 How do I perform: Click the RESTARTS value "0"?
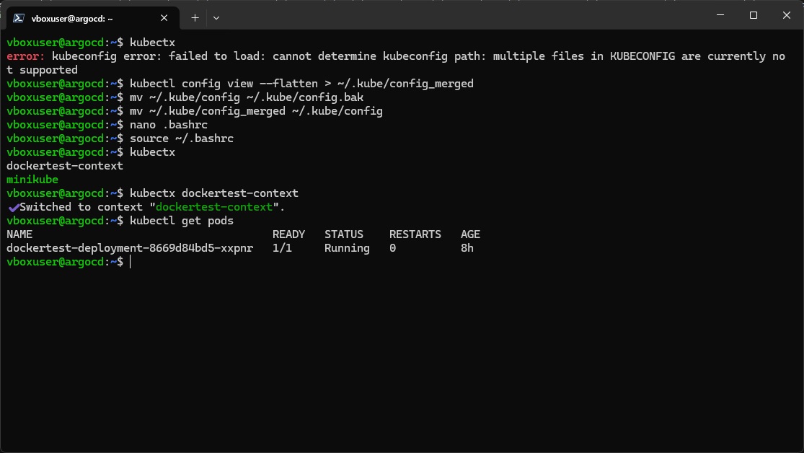(392, 248)
